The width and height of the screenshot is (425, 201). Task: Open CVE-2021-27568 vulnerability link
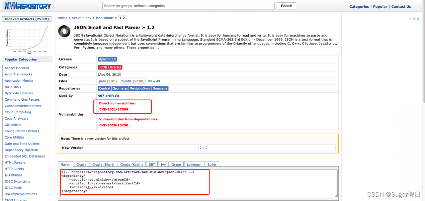coord(114,109)
